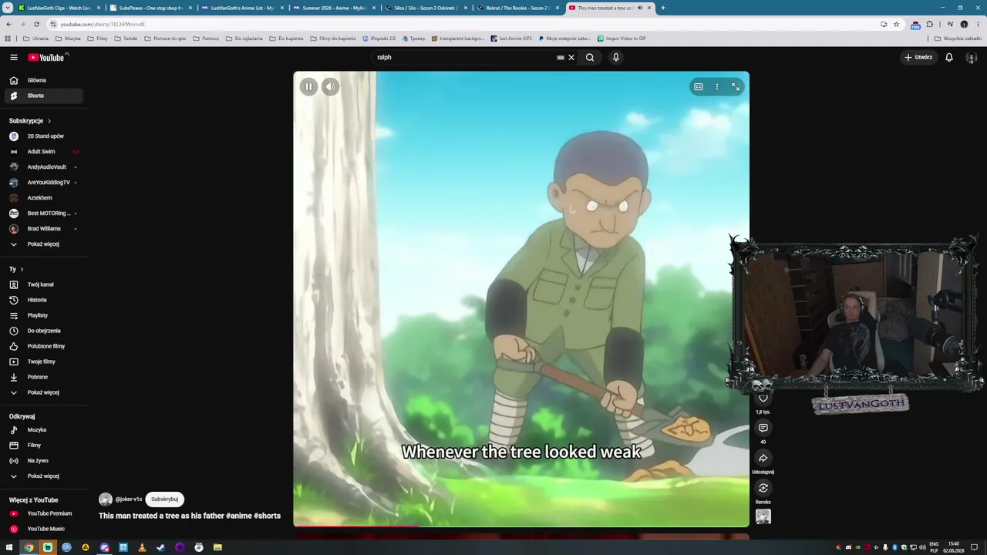Screen dimensions: 987x555
Task: Open the Windows Start menu
Action: click(x=9, y=547)
